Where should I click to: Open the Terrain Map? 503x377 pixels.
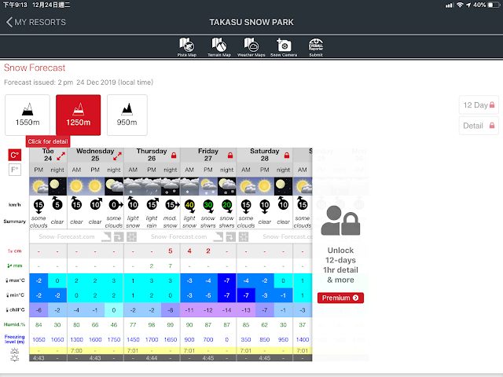(x=219, y=47)
